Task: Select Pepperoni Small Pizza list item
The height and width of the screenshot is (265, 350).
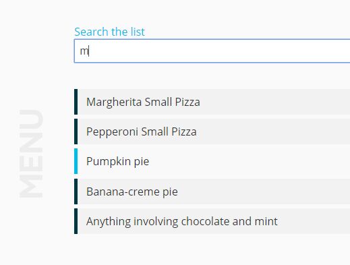Action: (212, 131)
